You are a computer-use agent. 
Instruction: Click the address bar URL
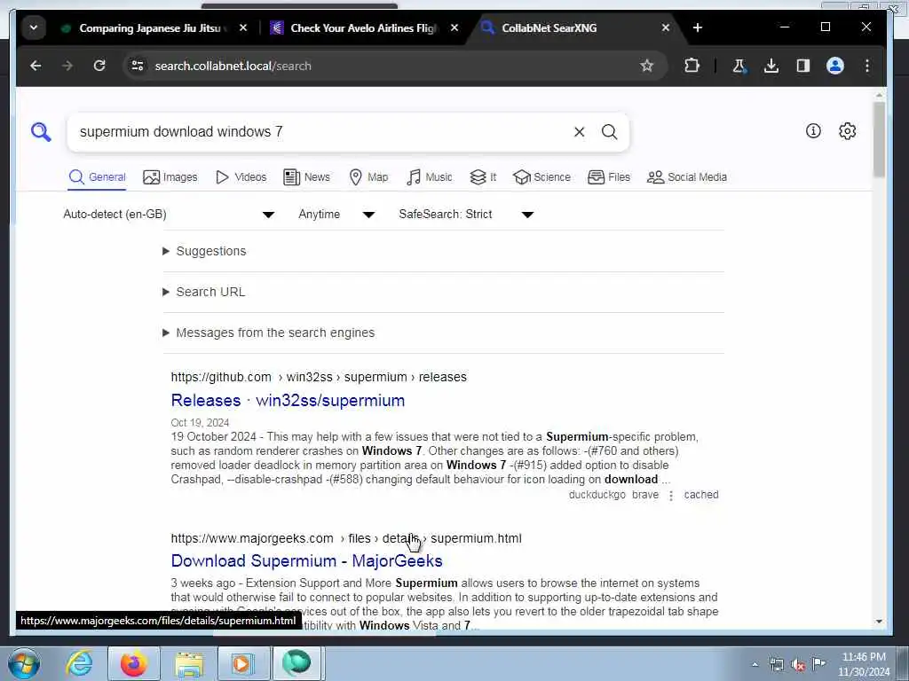(233, 66)
